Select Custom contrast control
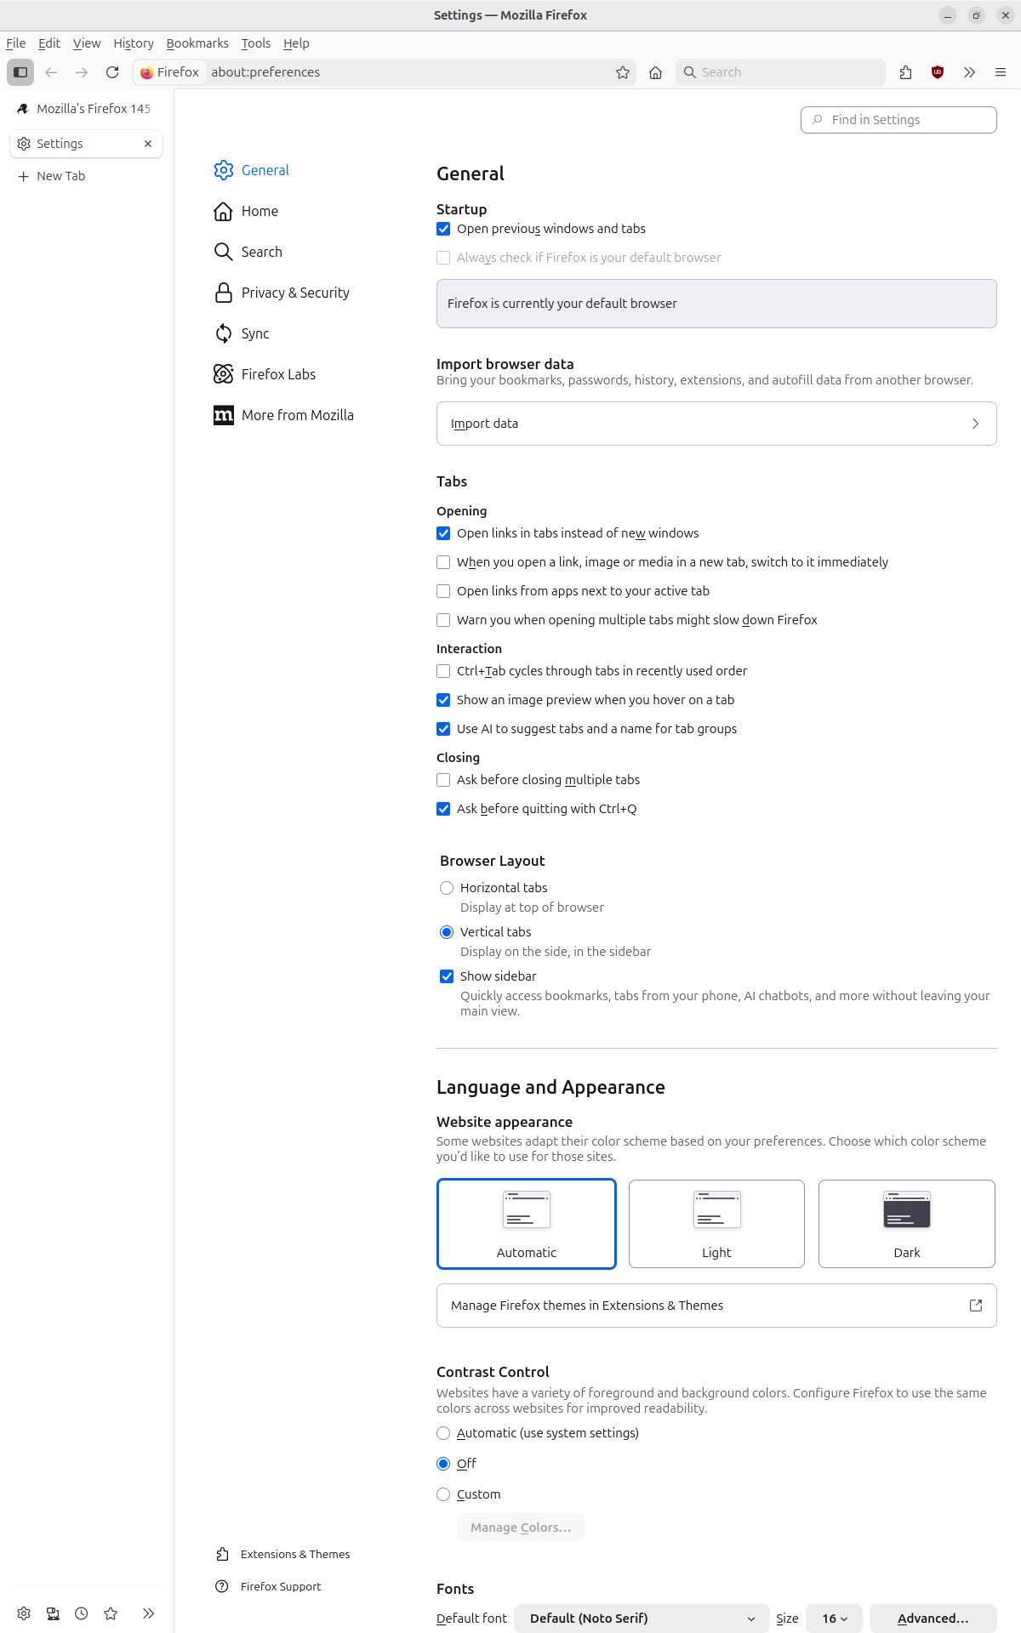1021x1633 pixels. coord(443,1494)
